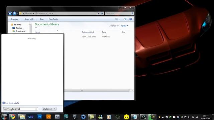The width and height of the screenshot is (214, 120).
Task: Open the media player taskbar icon
Action: point(109,117)
